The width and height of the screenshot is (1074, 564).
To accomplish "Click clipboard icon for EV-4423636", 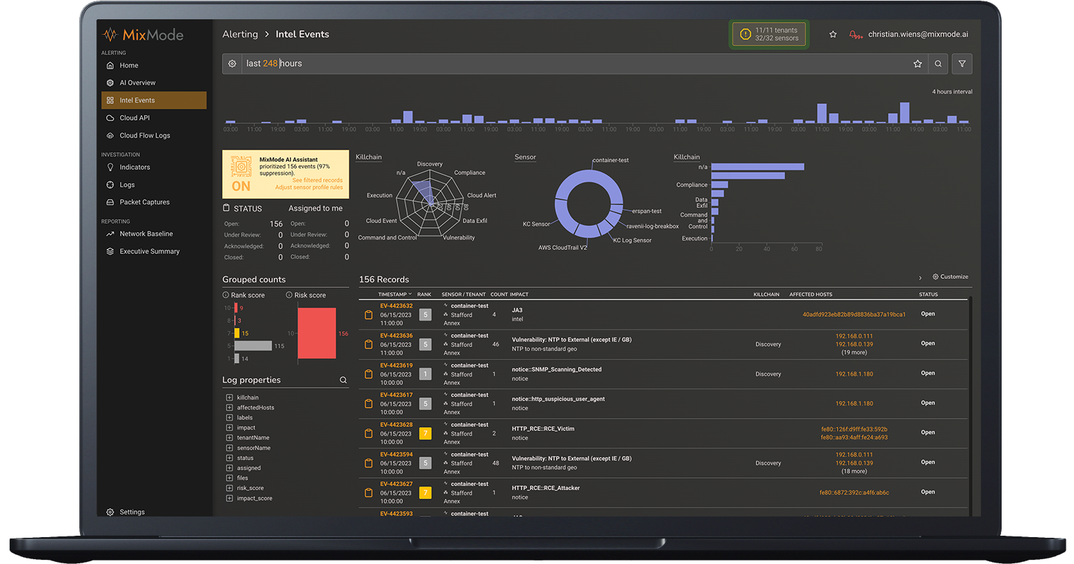I will tap(369, 344).
